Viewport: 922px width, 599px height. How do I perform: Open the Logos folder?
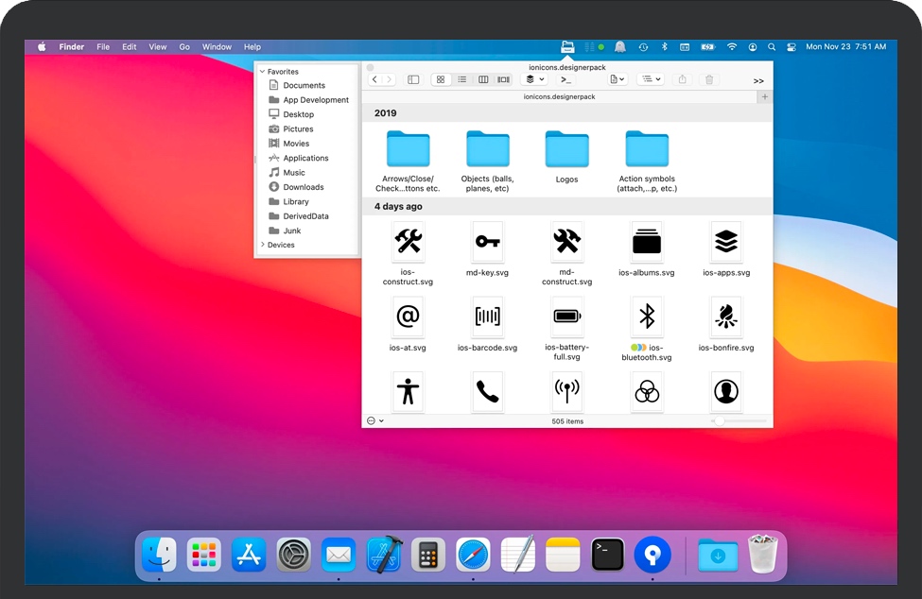[x=566, y=151]
